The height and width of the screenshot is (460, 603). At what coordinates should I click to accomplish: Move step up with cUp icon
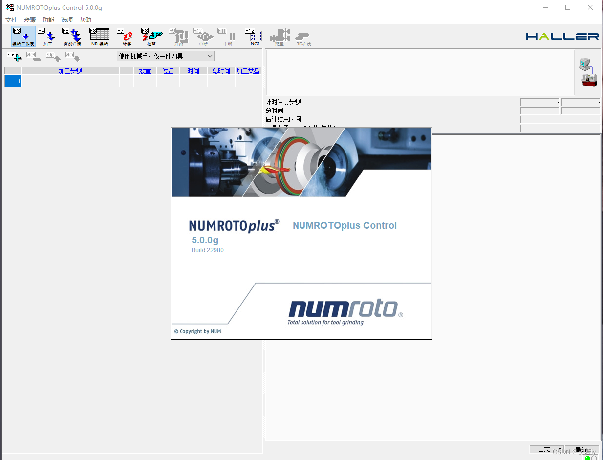[x=53, y=56]
